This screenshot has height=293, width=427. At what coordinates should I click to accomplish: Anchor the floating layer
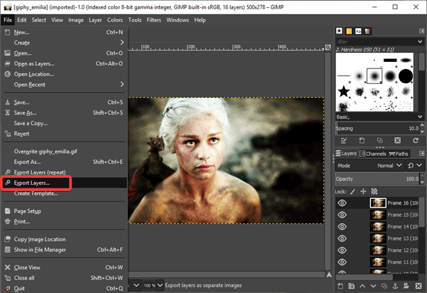coord(395,286)
